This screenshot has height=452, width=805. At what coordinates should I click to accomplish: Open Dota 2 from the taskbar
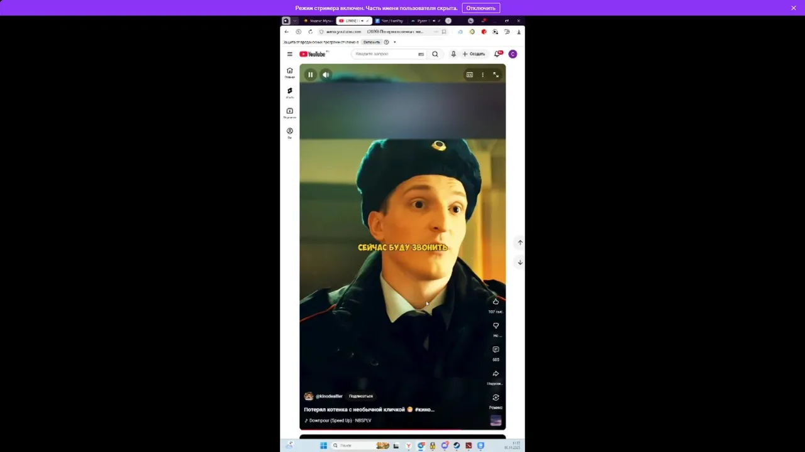(469, 446)
